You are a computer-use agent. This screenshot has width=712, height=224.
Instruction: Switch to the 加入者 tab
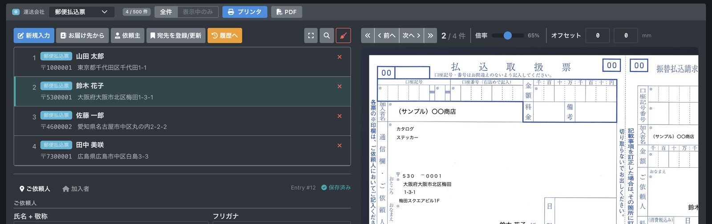(76, 189)
